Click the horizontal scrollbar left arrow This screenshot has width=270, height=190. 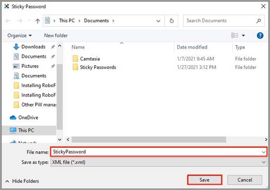[x=68, y=140]
